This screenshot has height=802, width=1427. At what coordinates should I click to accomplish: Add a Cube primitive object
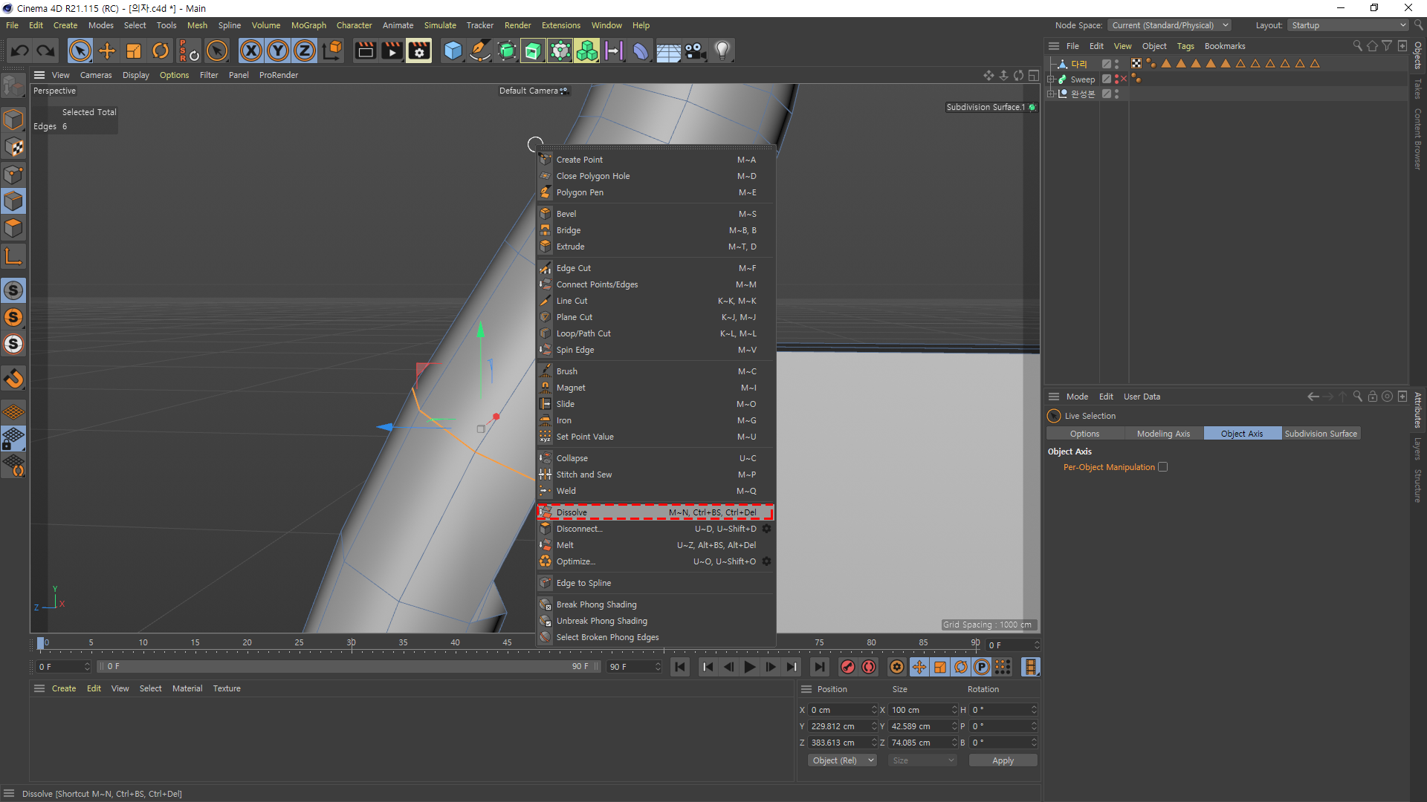[x=453, y=50]
